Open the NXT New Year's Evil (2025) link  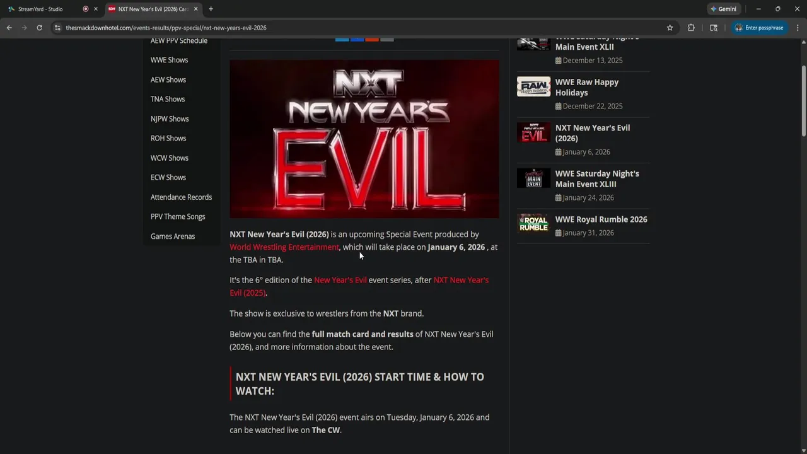tap(359, 286)
